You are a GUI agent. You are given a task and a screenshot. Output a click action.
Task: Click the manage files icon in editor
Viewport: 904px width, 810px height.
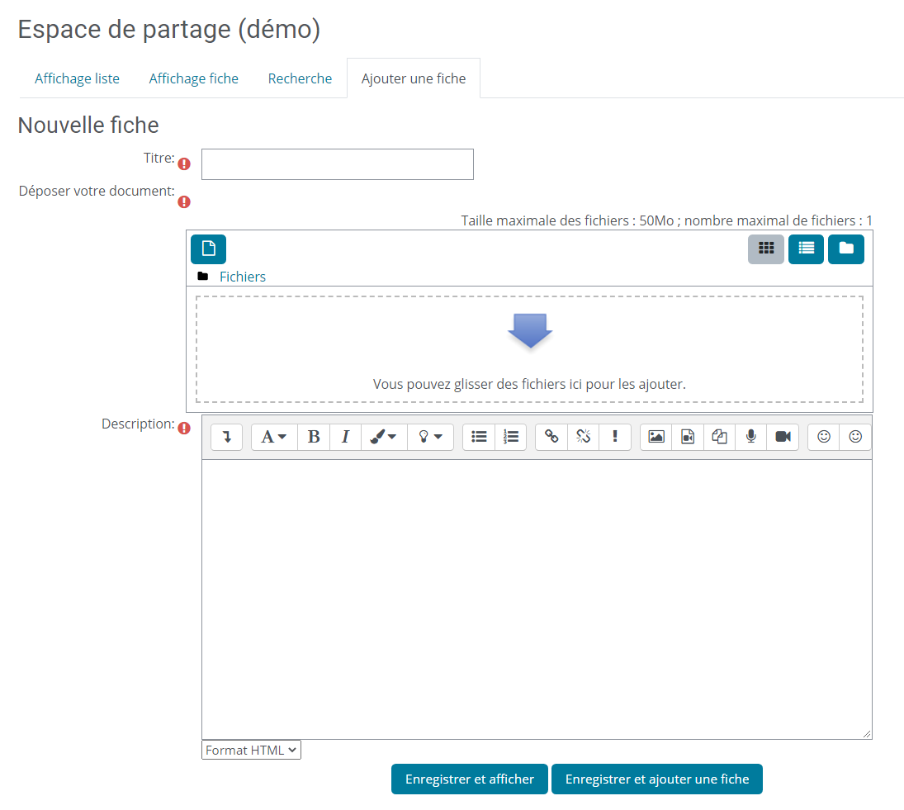[x=720, y=437]
